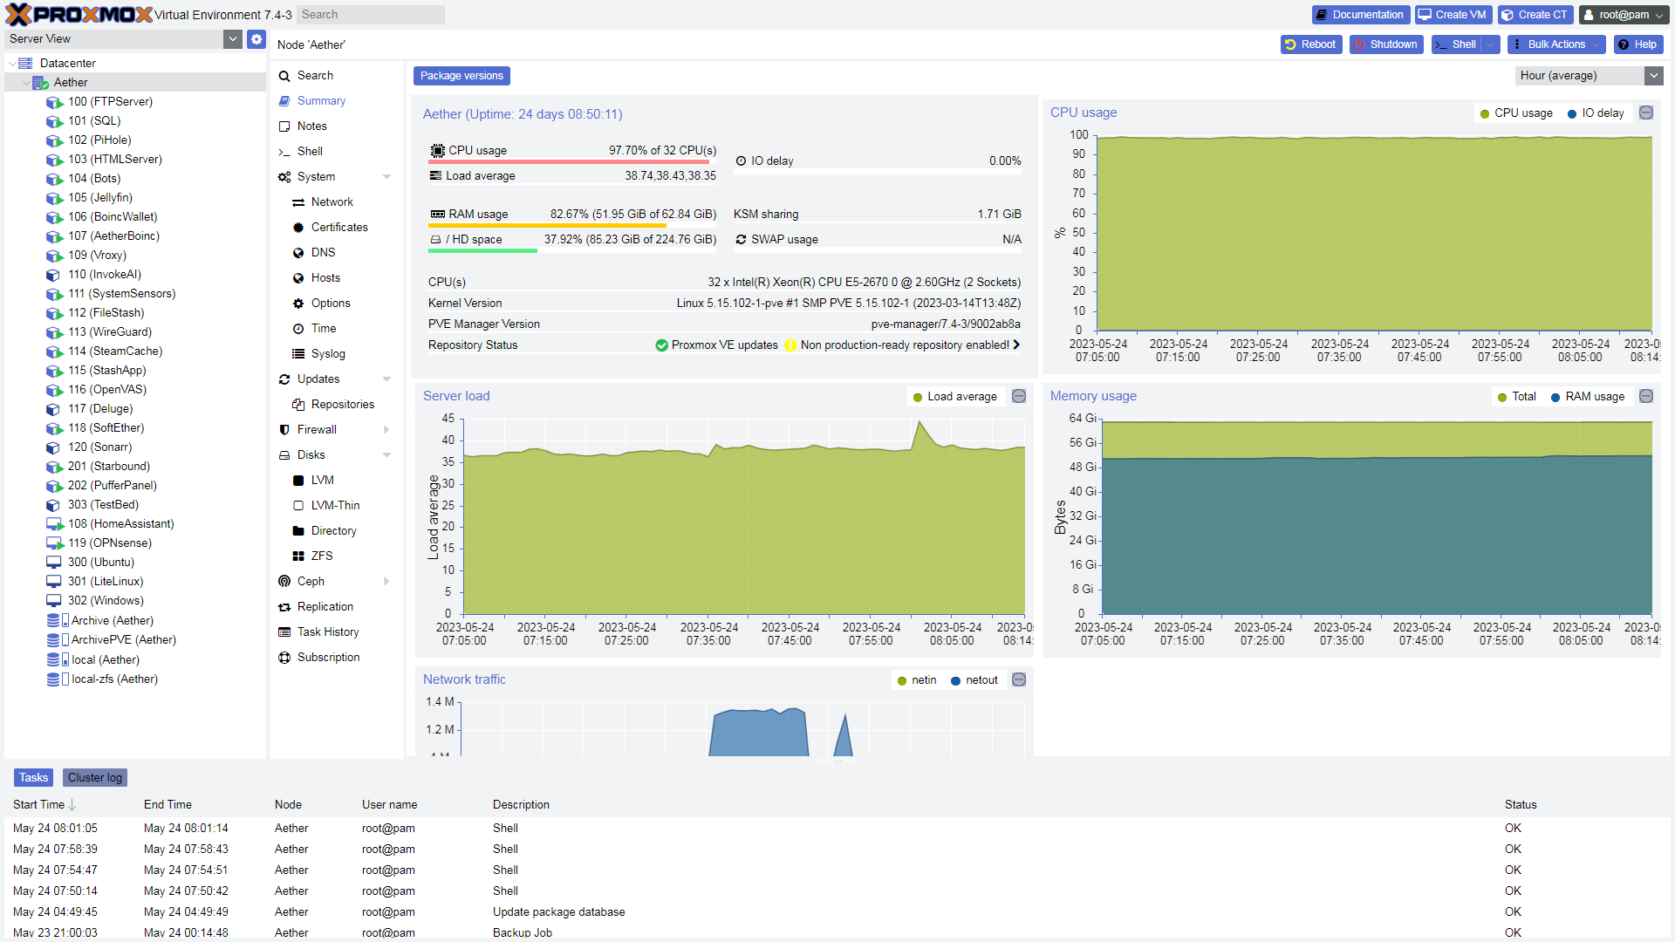Open the Hour (average) dropdown
The image size is (1675, 942).
pos(1655,76)
